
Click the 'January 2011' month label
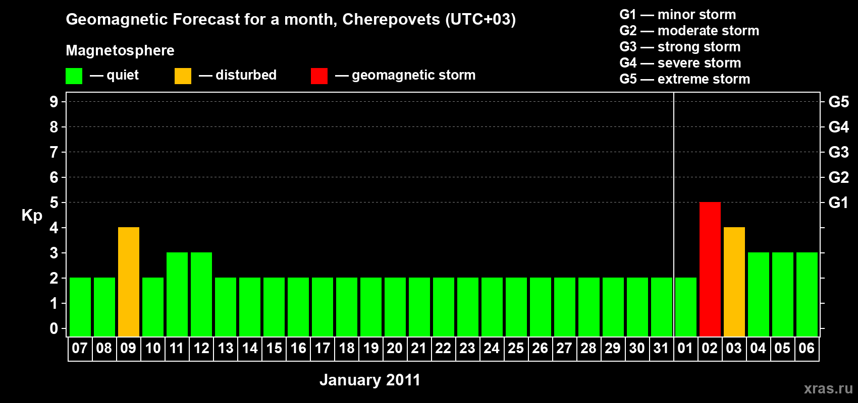point(370,380)
